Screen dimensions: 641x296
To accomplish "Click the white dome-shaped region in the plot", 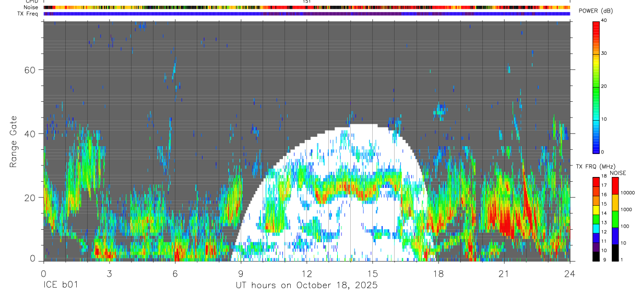I will (334, 193).
